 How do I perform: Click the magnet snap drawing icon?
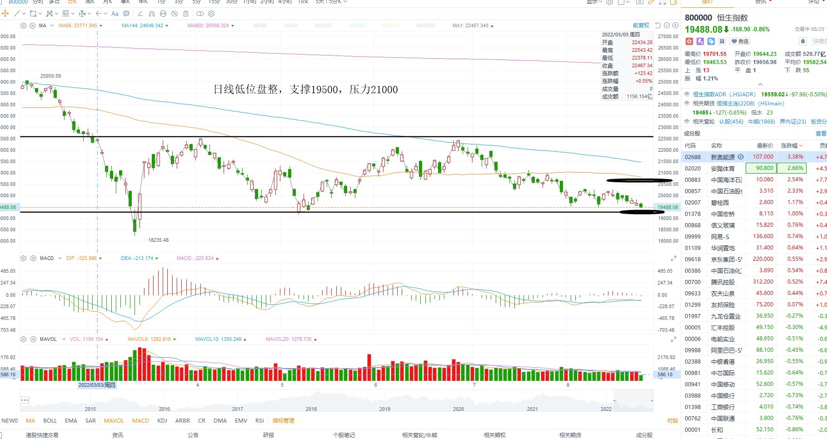(152, 14)
